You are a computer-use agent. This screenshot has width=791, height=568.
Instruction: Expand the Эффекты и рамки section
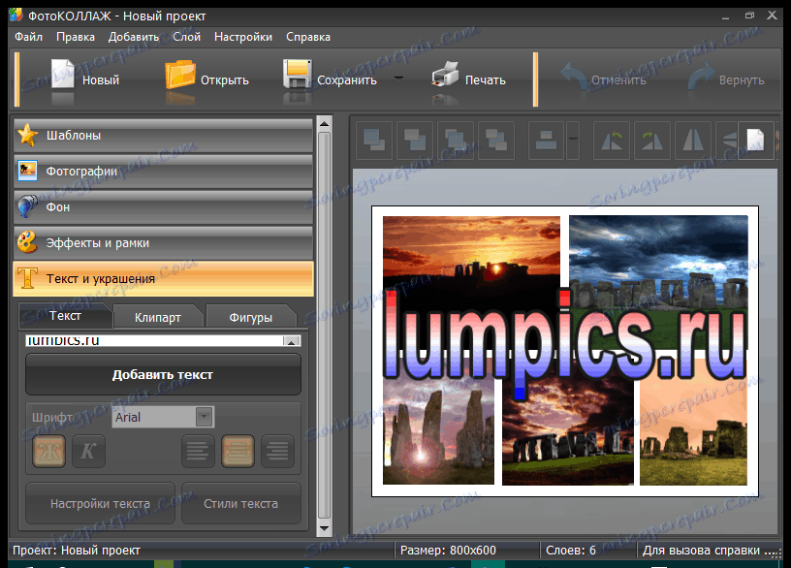pos(164,242)
